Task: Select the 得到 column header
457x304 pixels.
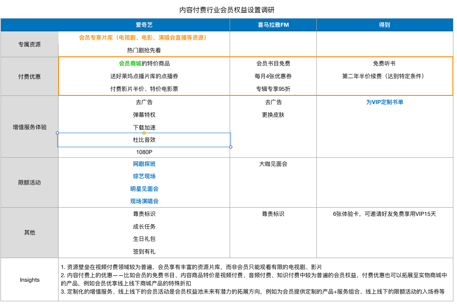Action: [x=384, y=25]
